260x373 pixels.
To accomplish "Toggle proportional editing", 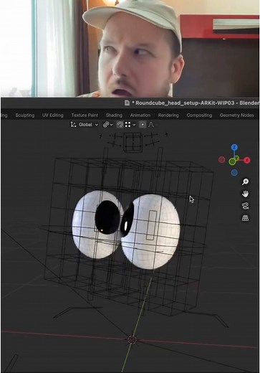I will click(143, 125).
